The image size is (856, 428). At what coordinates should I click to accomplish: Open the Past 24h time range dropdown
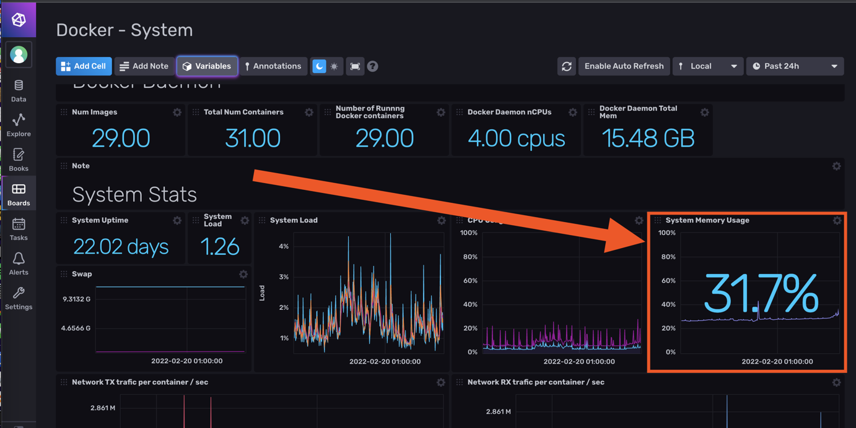point(795,66)
